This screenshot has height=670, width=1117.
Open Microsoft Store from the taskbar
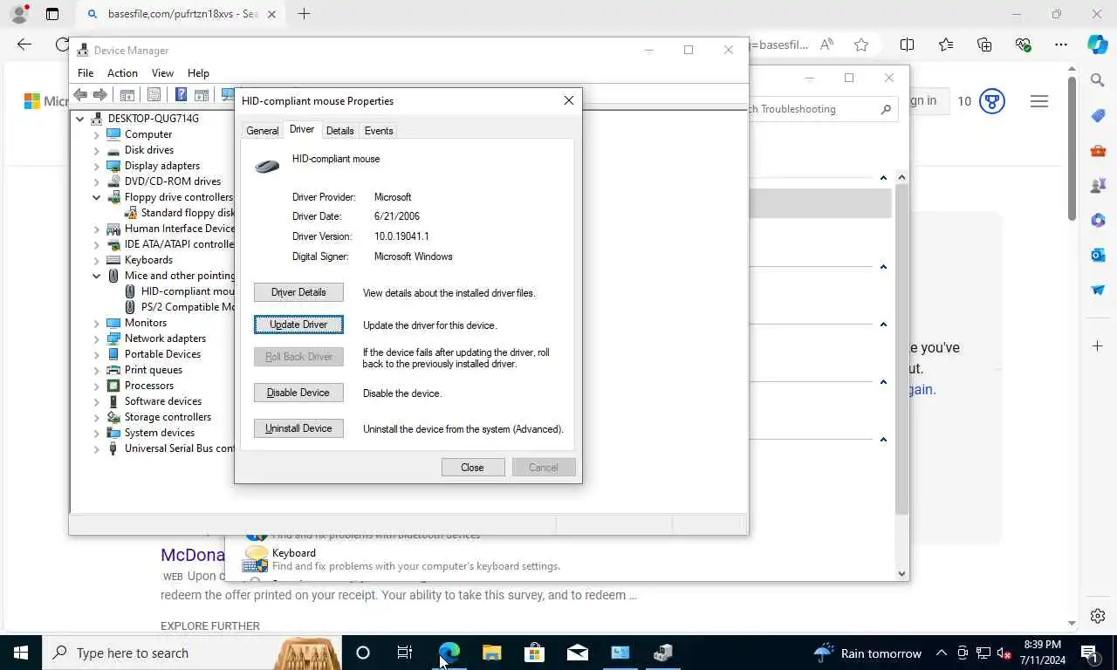(534, 653)
